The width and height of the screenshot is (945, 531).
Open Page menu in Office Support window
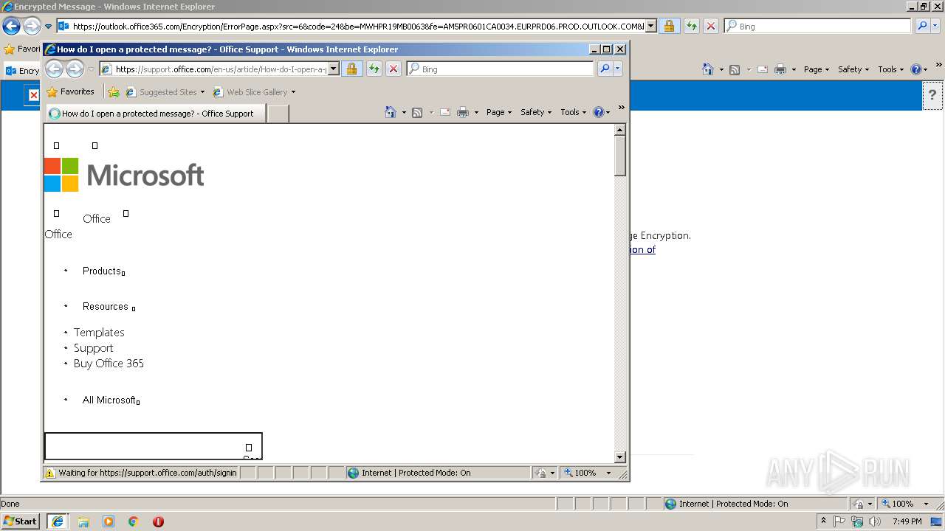[x=499, y=112]
